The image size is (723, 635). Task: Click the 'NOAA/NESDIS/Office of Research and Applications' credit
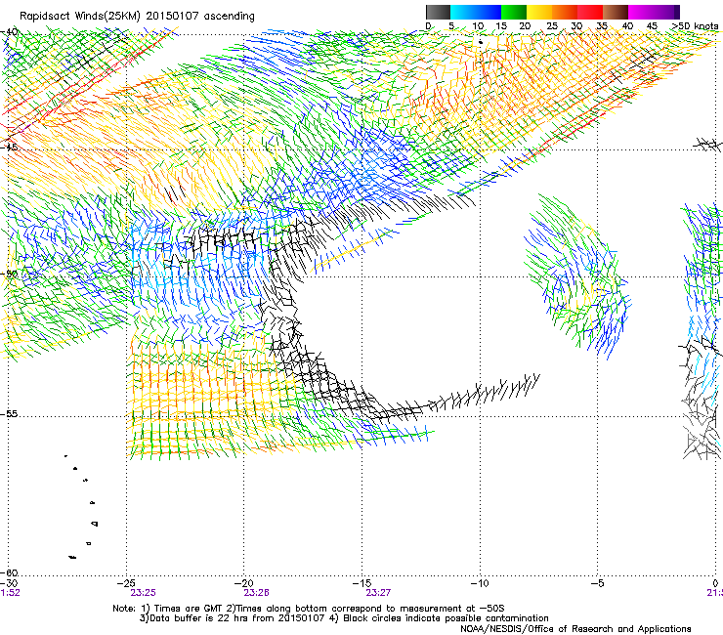click(575, 629)
